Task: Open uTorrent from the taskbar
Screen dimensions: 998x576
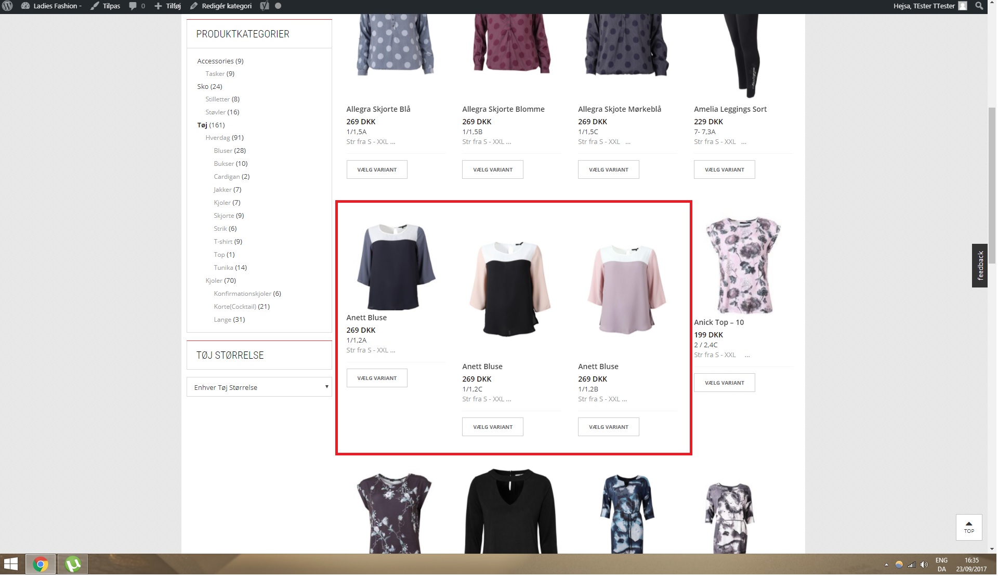Action: [x=73, y=564]
